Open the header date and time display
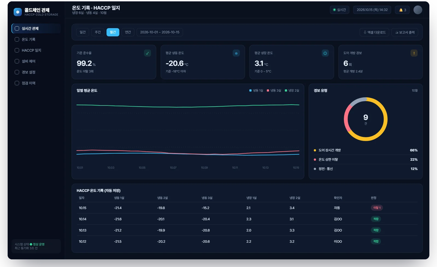Viewport: 437px width, 267px height. [372, 10]
